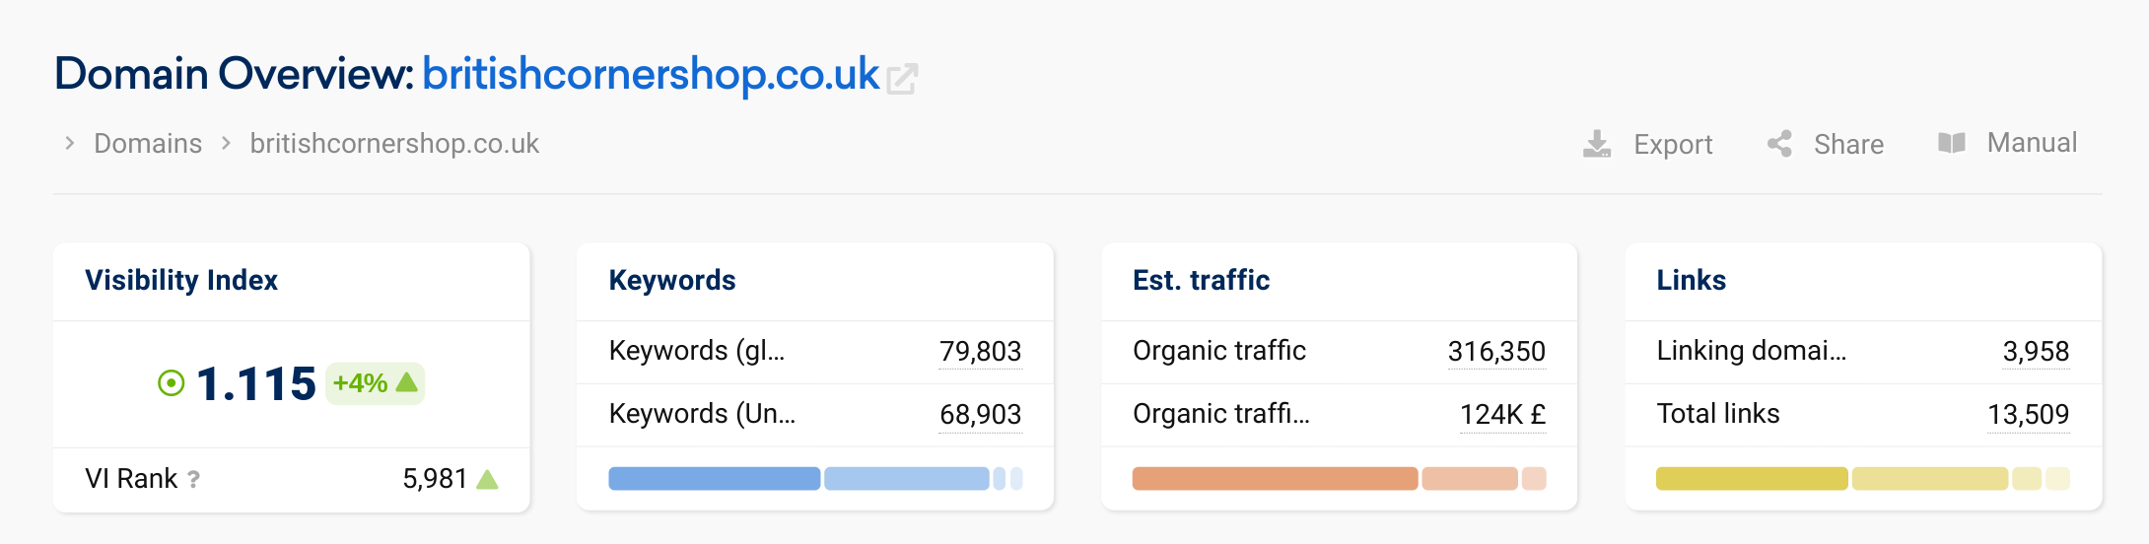Expand breadcrumb chevron before Domains

(x=69, y=144)
